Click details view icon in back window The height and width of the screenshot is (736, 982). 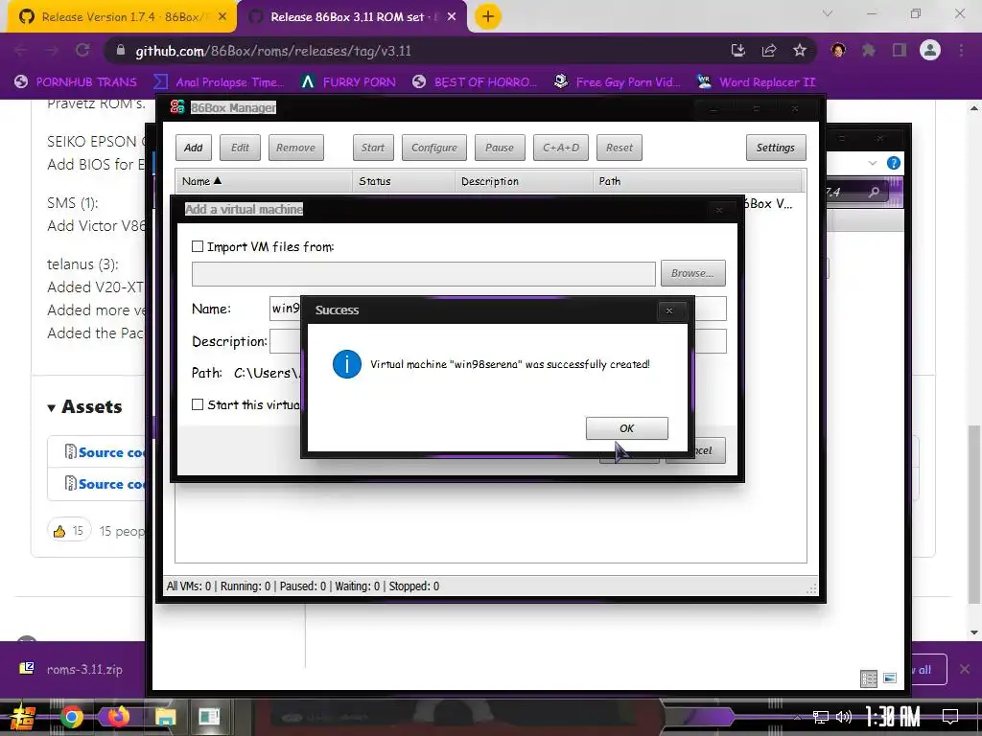[x=869, y=678]
